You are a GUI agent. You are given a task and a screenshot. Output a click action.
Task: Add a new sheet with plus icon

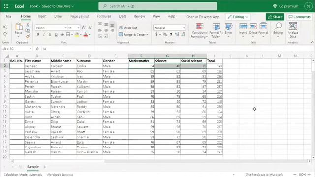click(45, 167)
